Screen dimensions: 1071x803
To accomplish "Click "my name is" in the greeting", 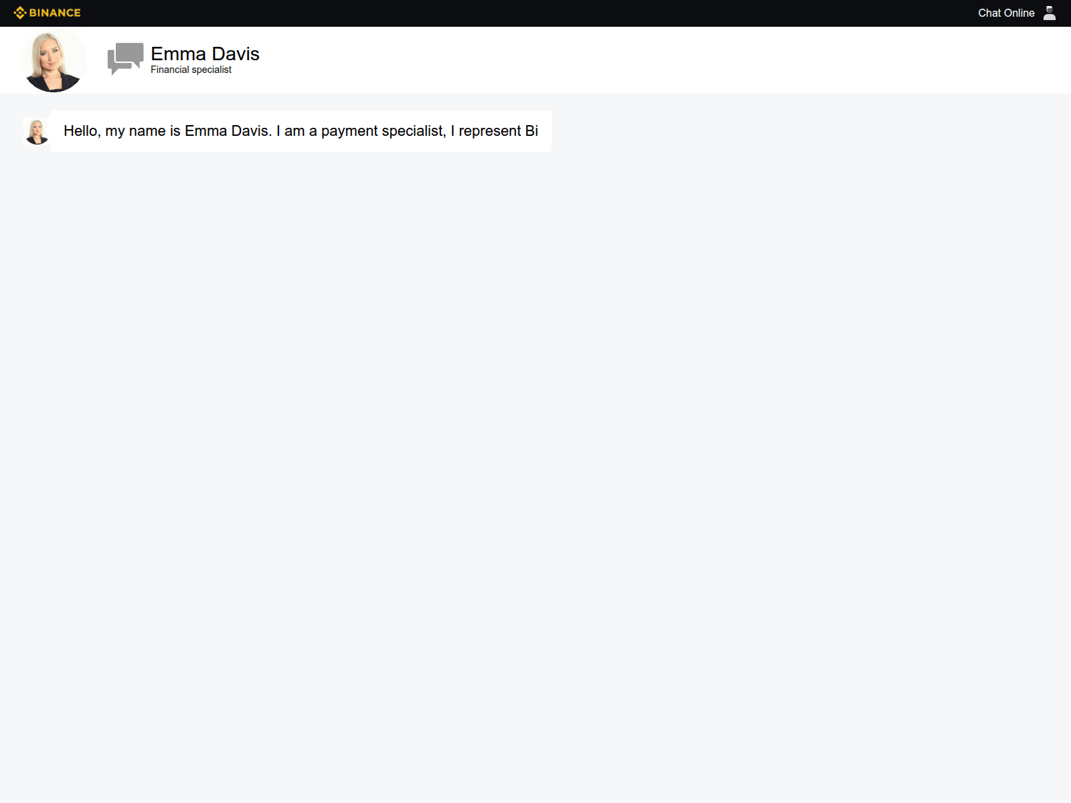I will (143, 131).
